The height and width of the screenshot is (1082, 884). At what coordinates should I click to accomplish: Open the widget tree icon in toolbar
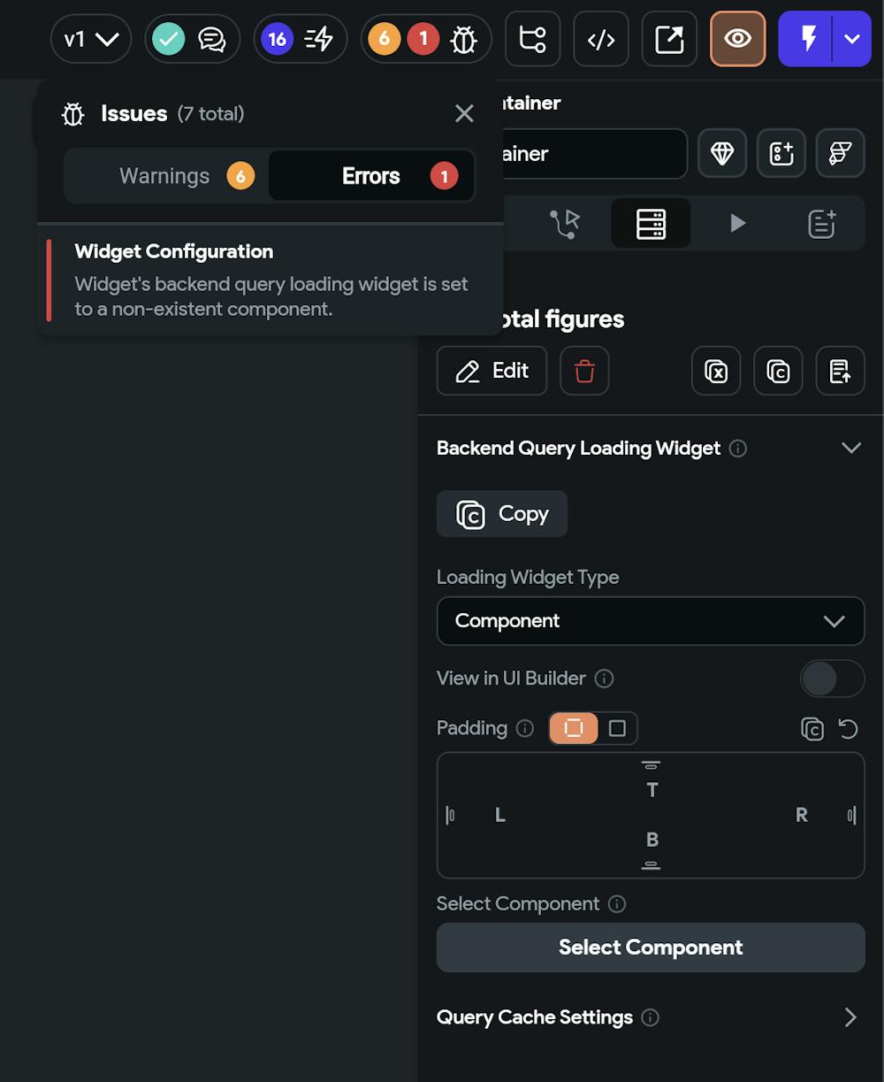532,39
